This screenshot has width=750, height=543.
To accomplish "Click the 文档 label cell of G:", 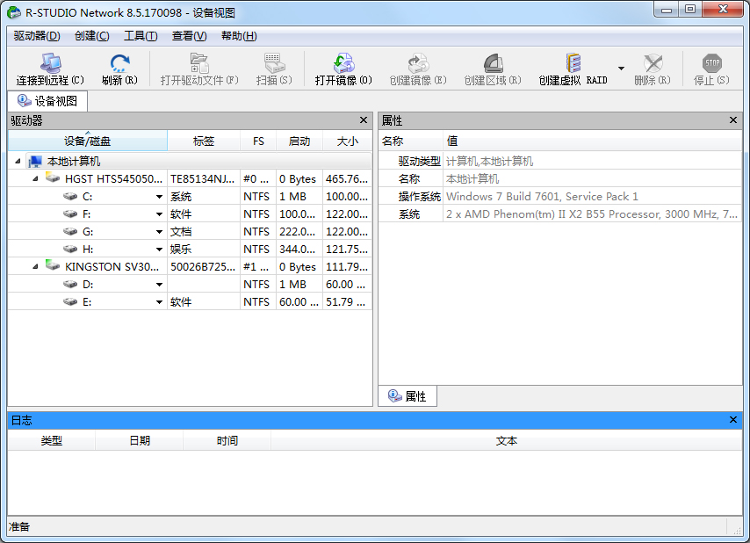I will 203,232.
